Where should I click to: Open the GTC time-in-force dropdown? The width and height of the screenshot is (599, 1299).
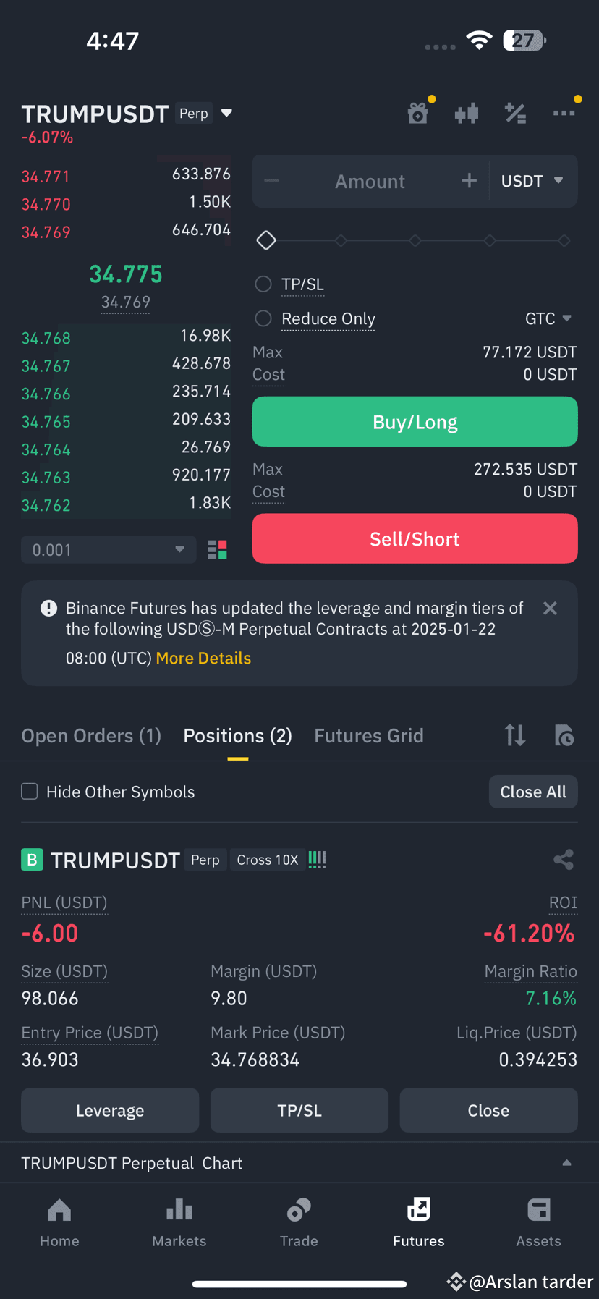pos(548,318)
